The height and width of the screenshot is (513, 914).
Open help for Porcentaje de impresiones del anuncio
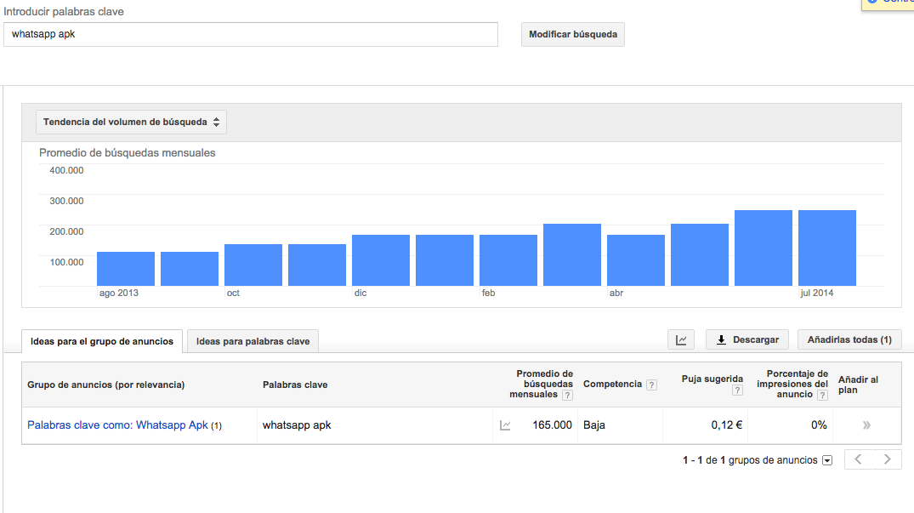822,396
